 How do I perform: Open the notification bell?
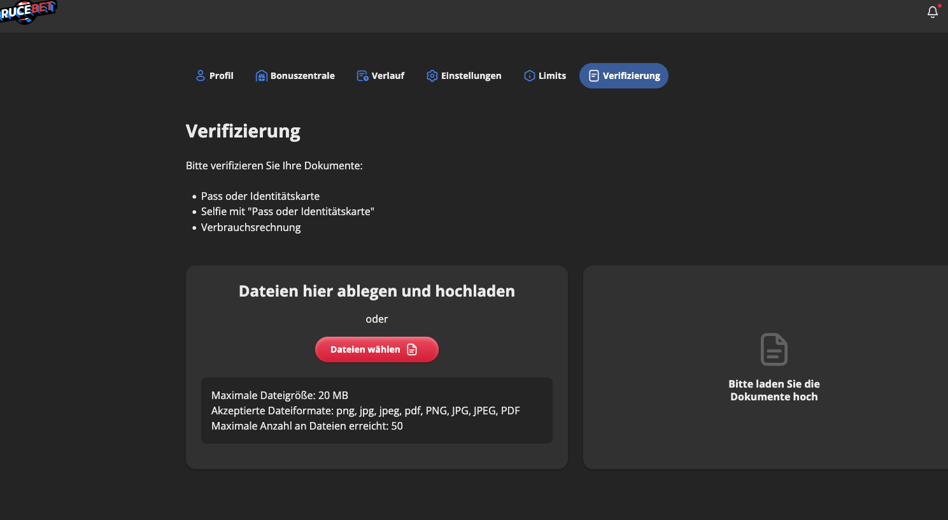tap(933, 12)
